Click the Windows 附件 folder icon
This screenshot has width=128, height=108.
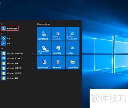pos(4,63)
